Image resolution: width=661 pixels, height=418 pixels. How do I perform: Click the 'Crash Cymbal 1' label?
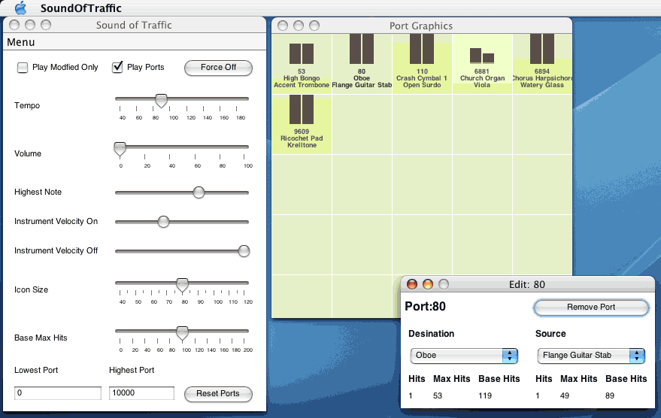(422, 78)
